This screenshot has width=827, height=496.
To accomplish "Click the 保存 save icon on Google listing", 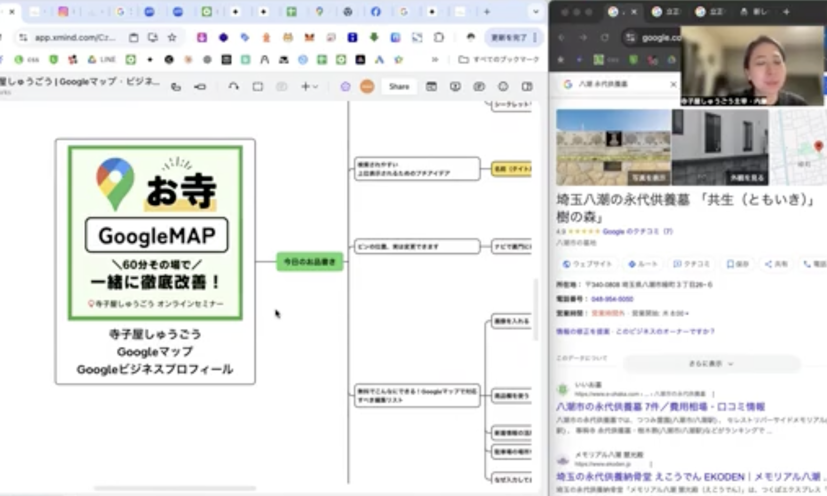I will pos(737,264).
